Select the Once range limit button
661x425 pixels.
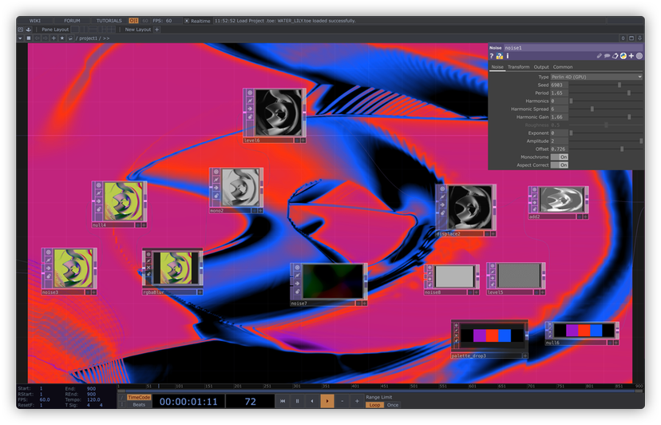point(393,405)
